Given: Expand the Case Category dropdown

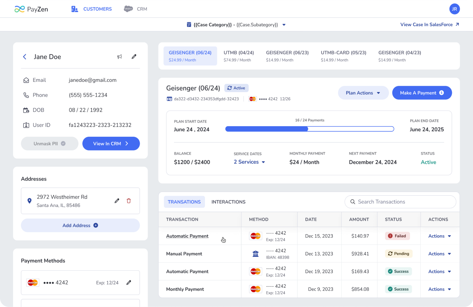Looking at the screenshot, I should 284,25.
